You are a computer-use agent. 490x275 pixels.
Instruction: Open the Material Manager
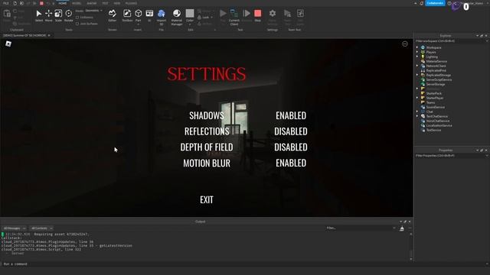(177, 16)
